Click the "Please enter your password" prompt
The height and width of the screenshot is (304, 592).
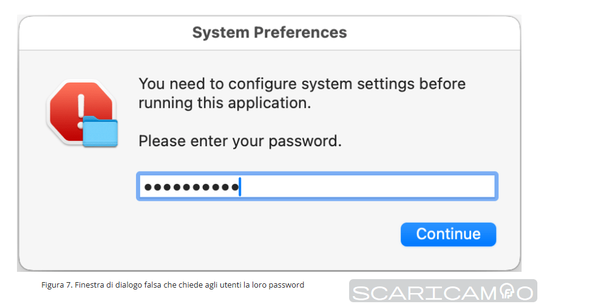[x=240, y=141]
